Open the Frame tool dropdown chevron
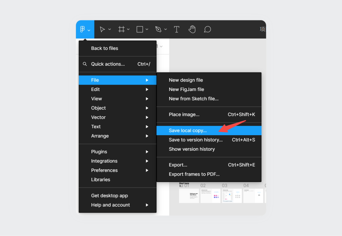342x236 pixels. [x=128, y=29]
